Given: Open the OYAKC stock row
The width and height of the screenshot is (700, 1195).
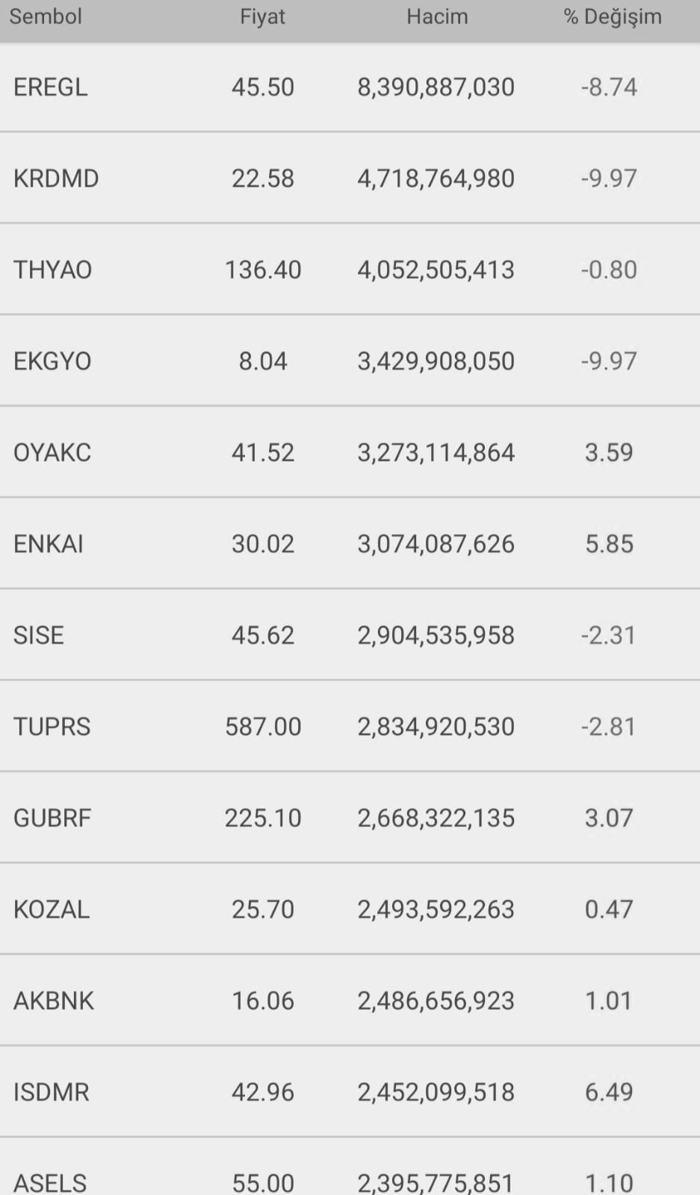Looking at the screenshot, I should coord(350,453).
